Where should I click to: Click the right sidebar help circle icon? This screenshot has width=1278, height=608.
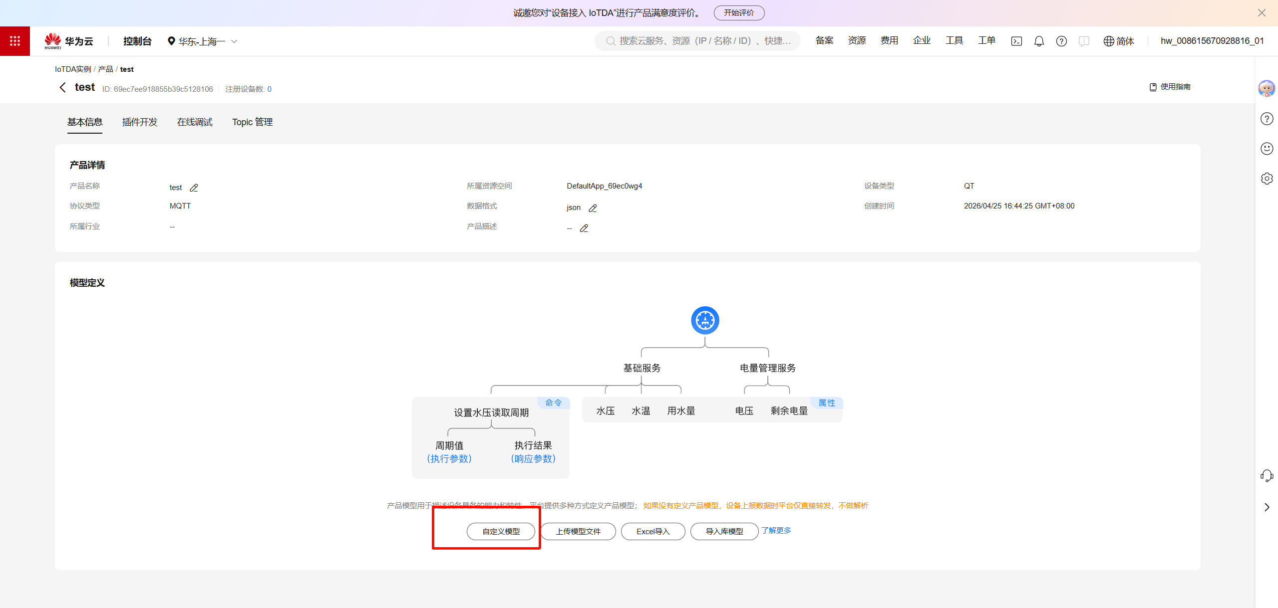1267,119
